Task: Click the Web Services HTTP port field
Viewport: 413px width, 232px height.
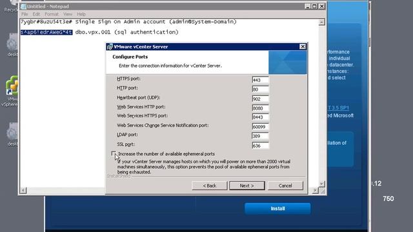Action: point(260,108)
